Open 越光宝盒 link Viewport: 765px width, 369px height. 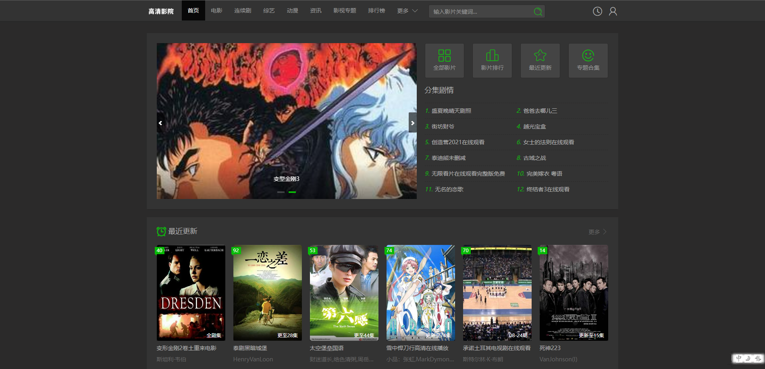click(534, 126)
